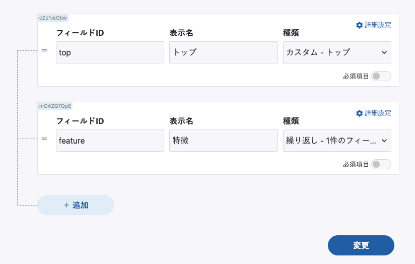
Task: Click gear icon in feature field card
Action: tap(359, 113)
